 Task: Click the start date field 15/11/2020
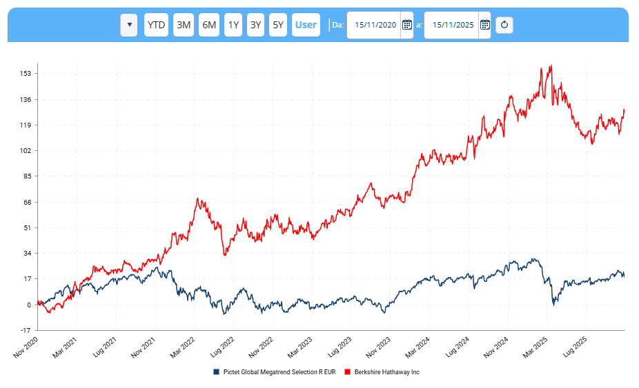(x=375, y=25)
